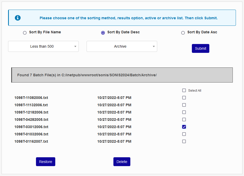Select Sort By Date Asc radio button

(183, 33)
